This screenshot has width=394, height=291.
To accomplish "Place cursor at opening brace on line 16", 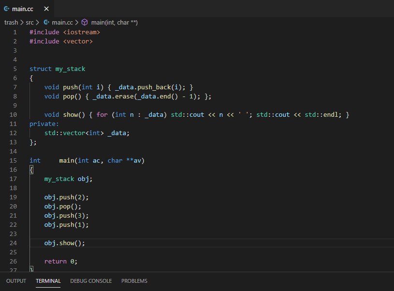I will point(31,170).
